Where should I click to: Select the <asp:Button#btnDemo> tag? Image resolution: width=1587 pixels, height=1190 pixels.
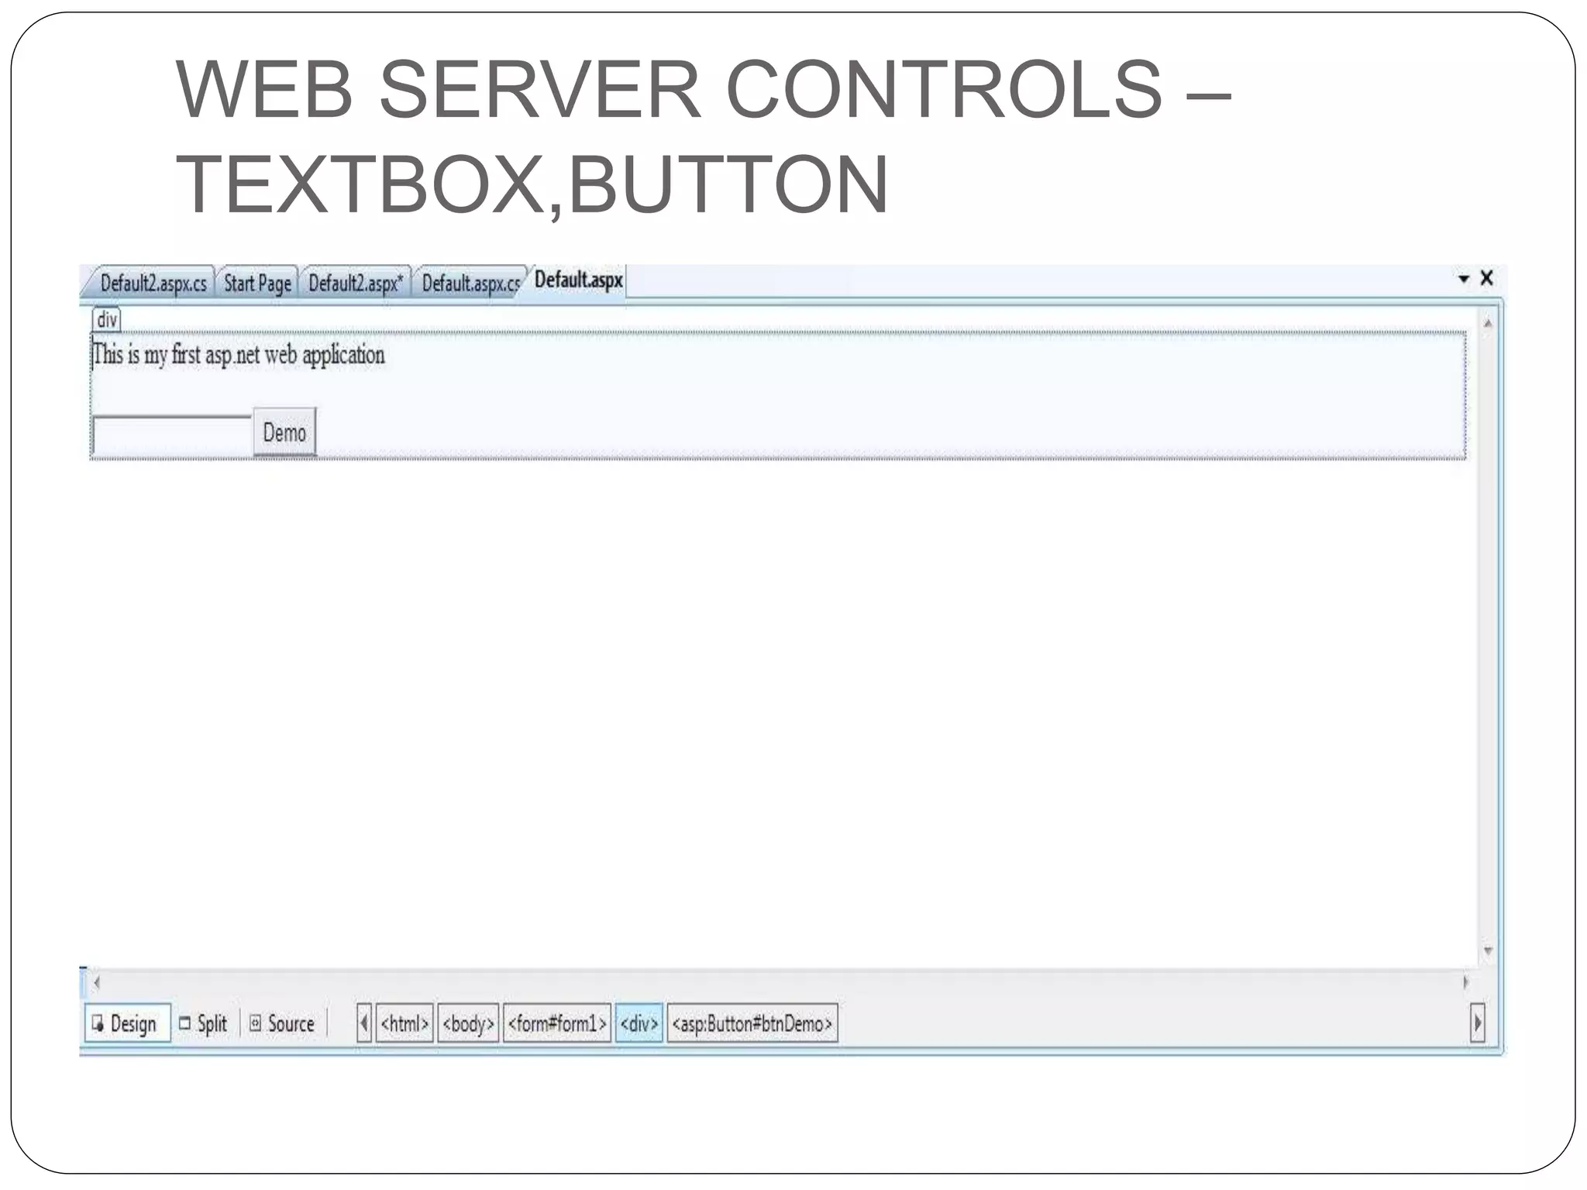click(x=752, y=1023)
